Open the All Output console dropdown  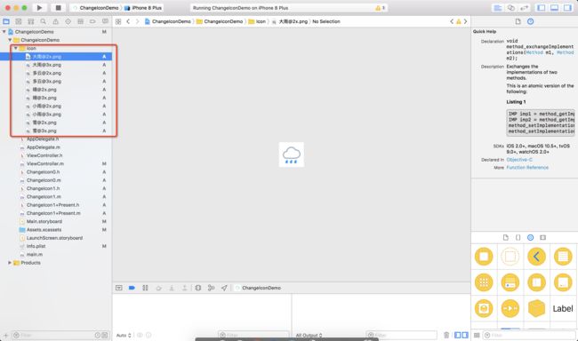coord(309,335)
